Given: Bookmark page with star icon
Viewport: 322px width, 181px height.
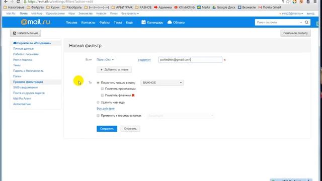Looking at the screenshot, I should (288, 2).
